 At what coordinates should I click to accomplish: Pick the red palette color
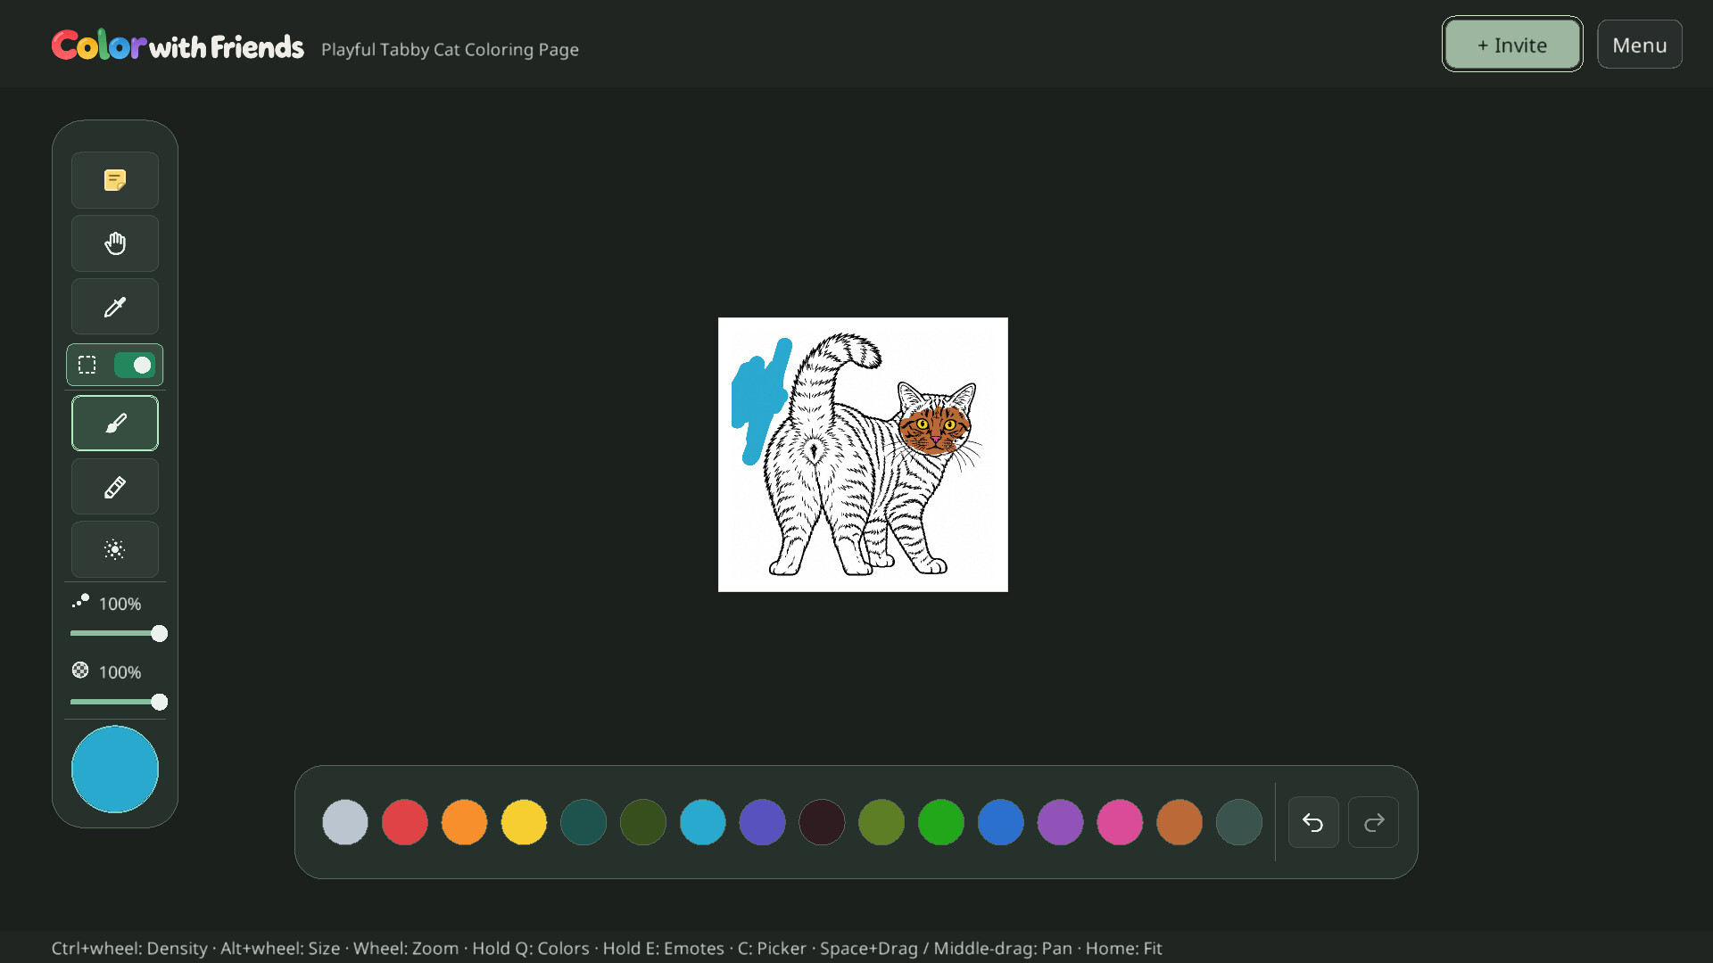405,822
